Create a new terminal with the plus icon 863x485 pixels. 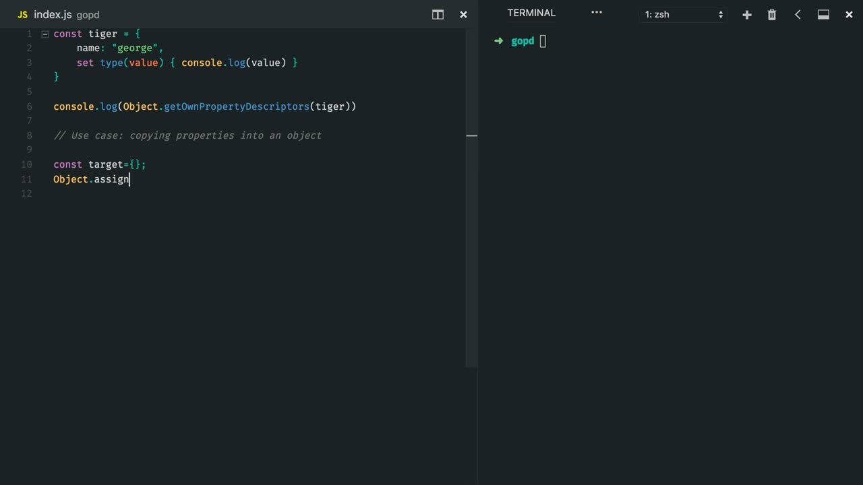pos(746,15)
